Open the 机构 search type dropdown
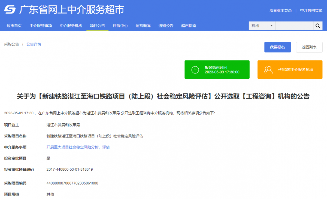 262,26
